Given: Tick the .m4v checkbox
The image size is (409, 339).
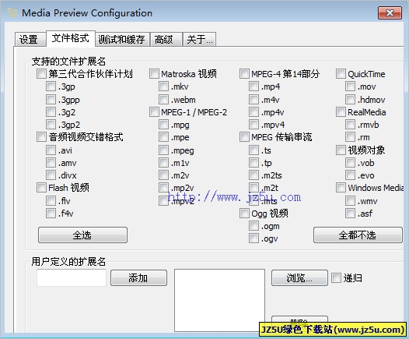Looking at the screenshot, I should (253, 99).
